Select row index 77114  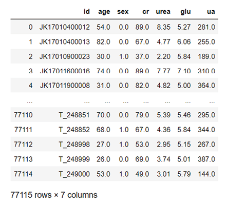[x=23, y=174]
